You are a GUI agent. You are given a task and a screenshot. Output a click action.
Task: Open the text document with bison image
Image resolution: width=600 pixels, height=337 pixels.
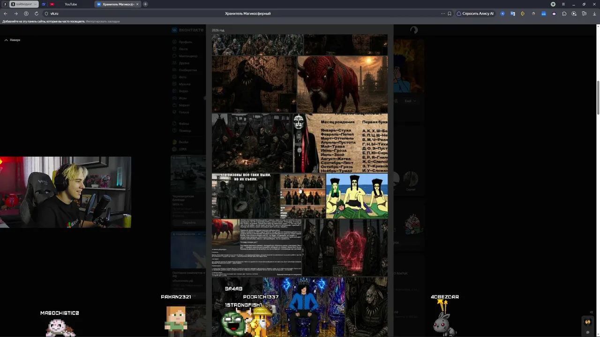257,248
